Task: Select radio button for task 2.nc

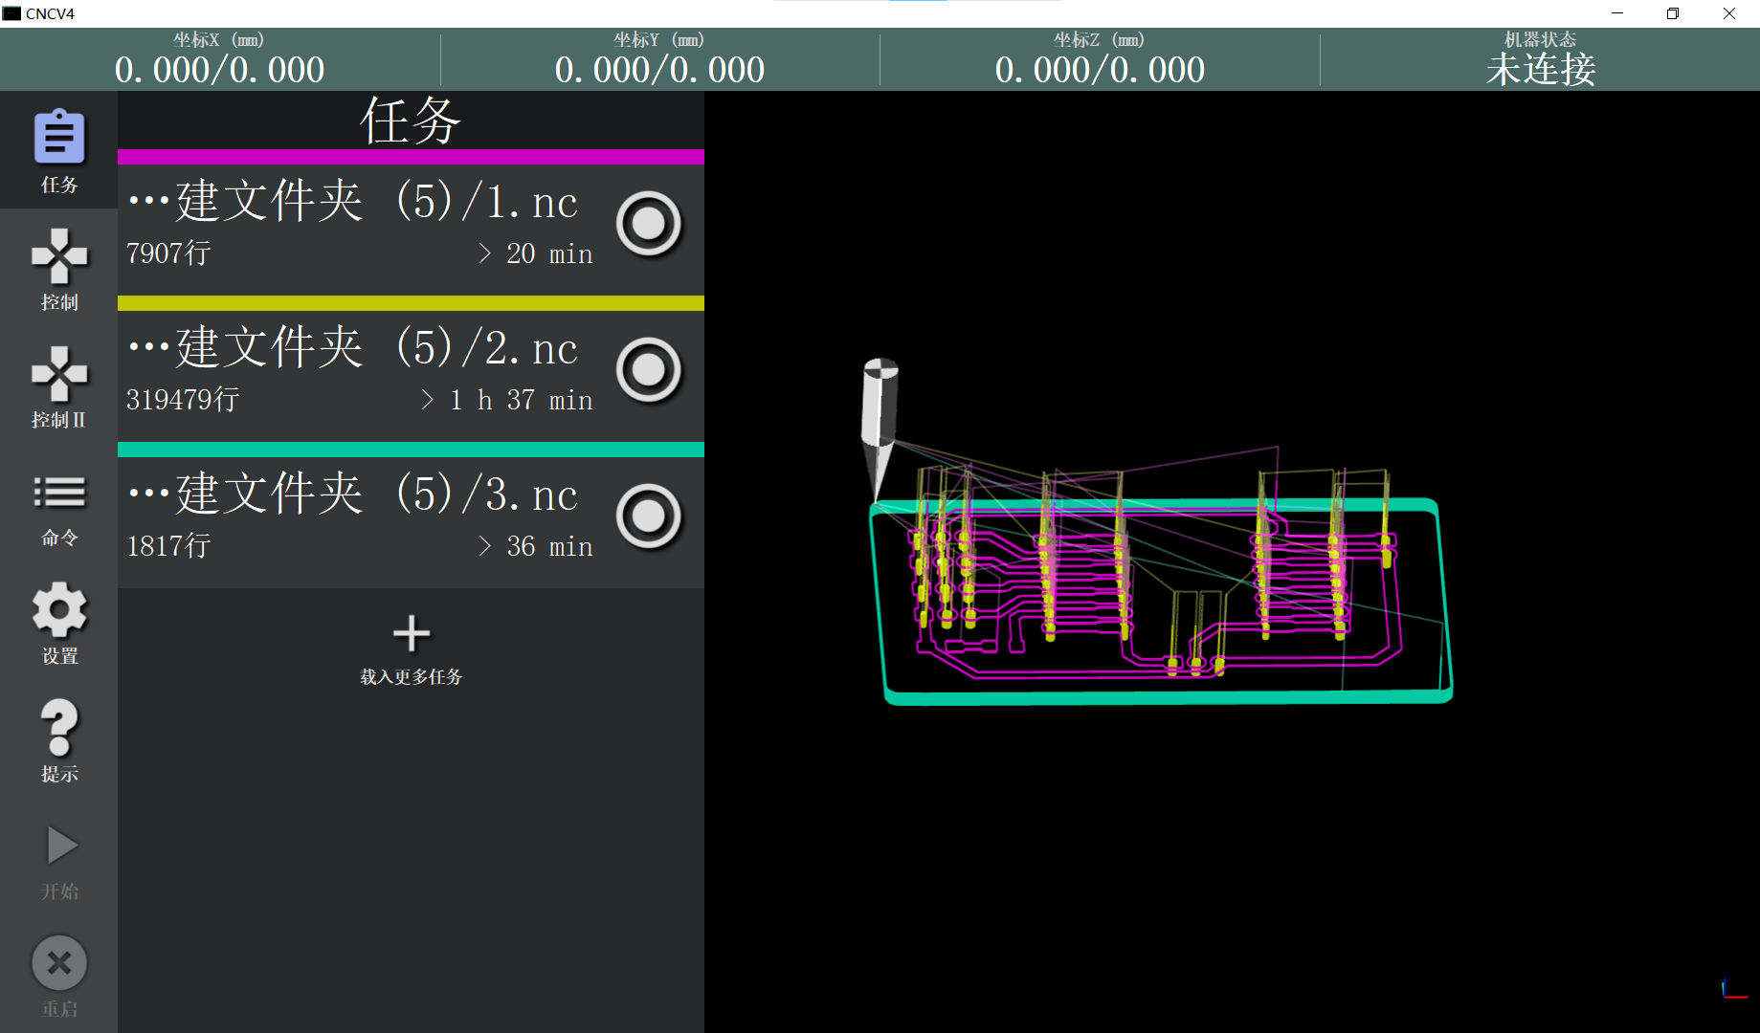Action: pyautogui.click(x=649, y=370)
